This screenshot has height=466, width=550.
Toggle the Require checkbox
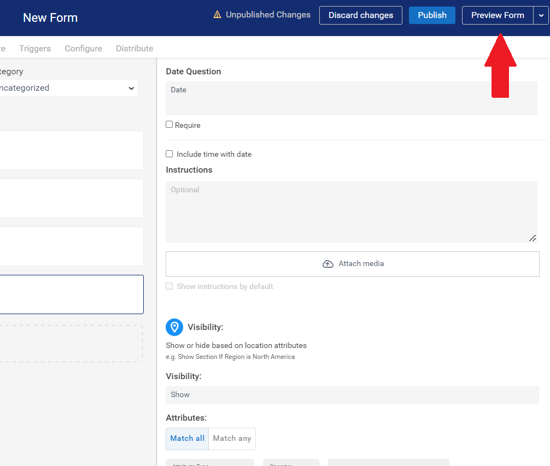pyautogui.click(x=169, y=125)
